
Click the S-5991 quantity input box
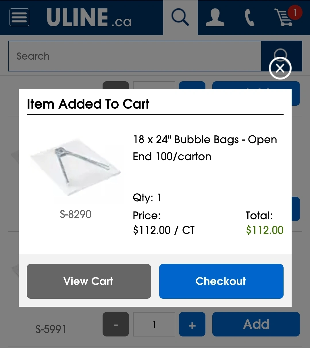[154, 324]
